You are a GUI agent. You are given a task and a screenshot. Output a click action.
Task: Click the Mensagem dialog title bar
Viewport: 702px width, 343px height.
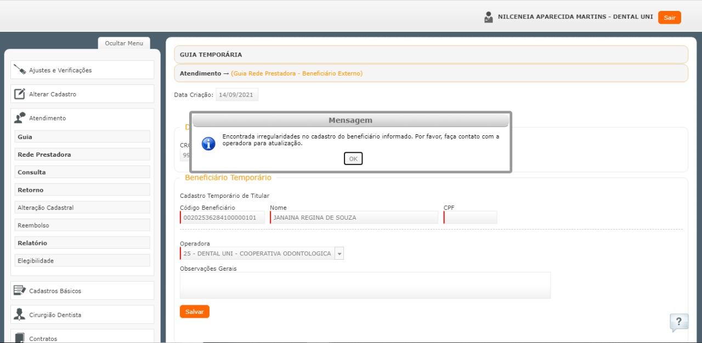pos(350,121)
